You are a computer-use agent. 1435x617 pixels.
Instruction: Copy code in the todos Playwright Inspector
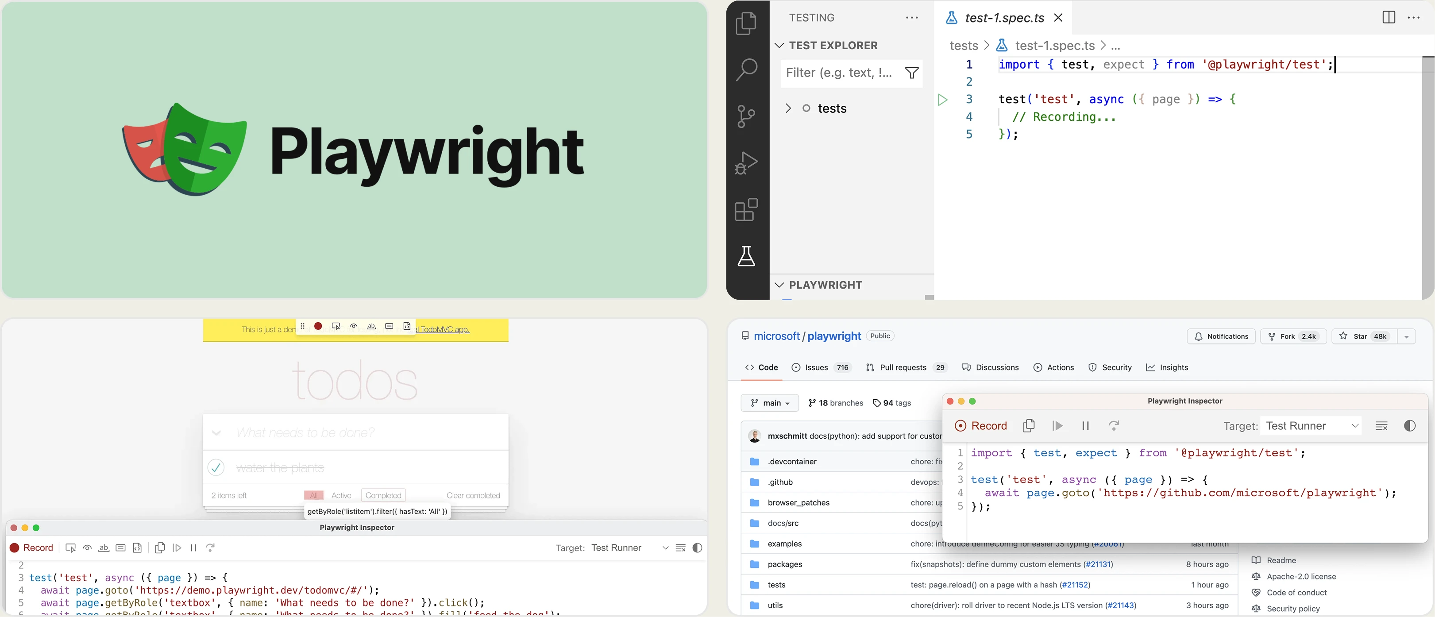tap(160, 548)
